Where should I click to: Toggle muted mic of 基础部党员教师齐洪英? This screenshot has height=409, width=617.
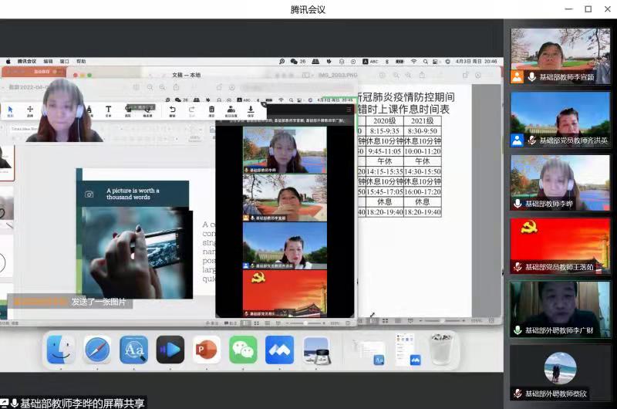(x=531, y=140)
